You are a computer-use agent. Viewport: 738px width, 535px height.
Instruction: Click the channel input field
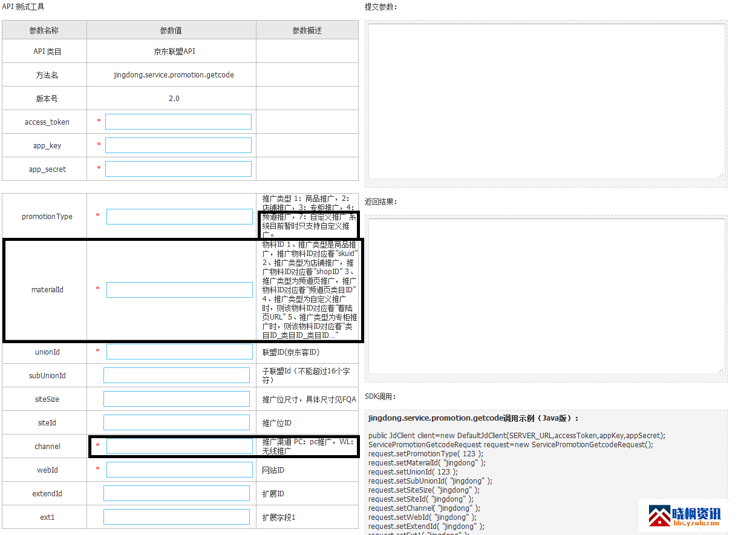(x=180, y=446)
